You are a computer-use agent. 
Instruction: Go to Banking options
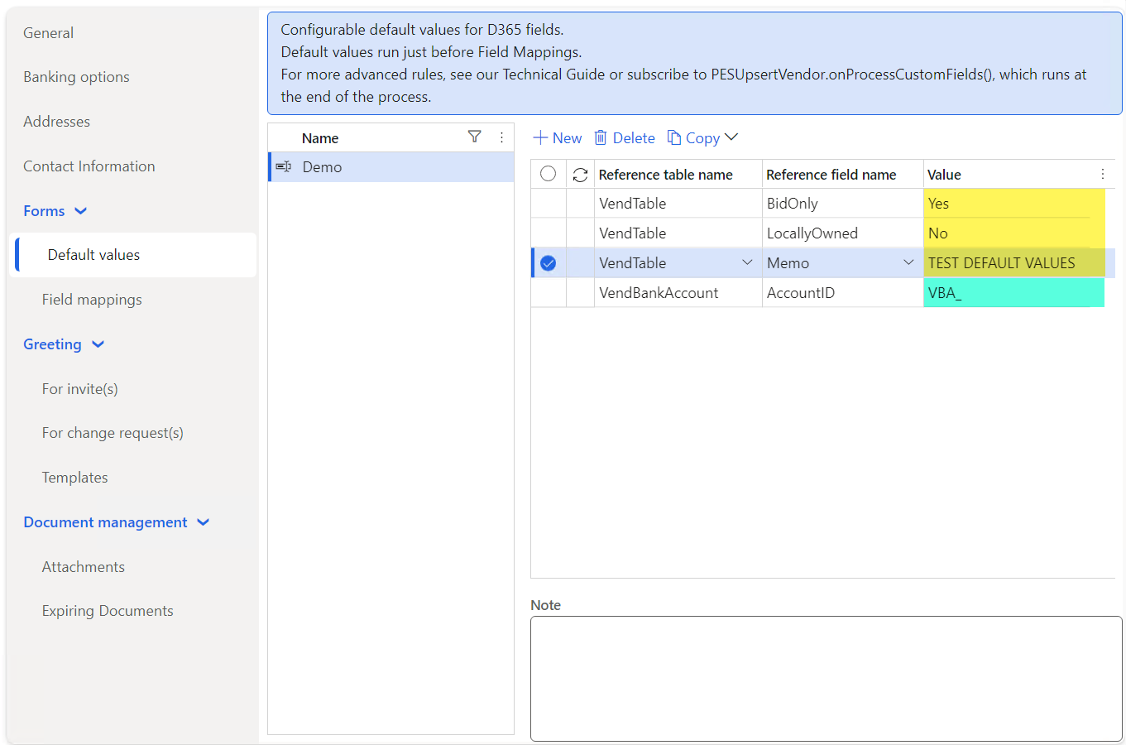76,77
